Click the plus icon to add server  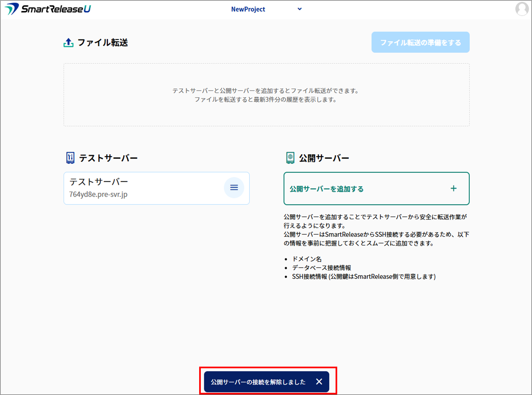coord(453,188)
